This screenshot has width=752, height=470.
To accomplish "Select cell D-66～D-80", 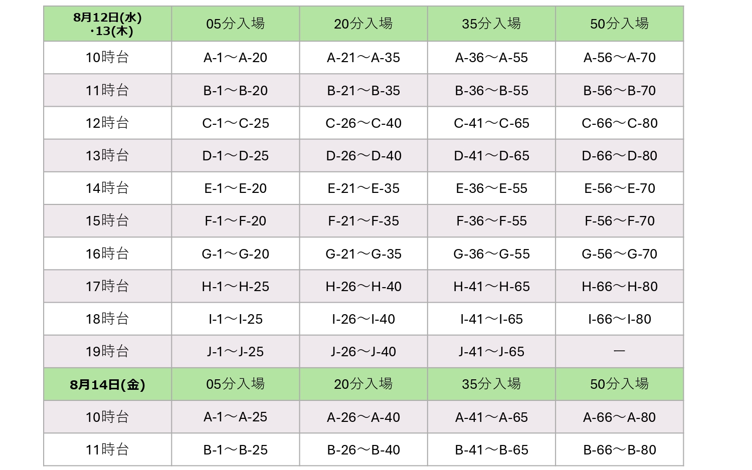I will tap(619, 155).
